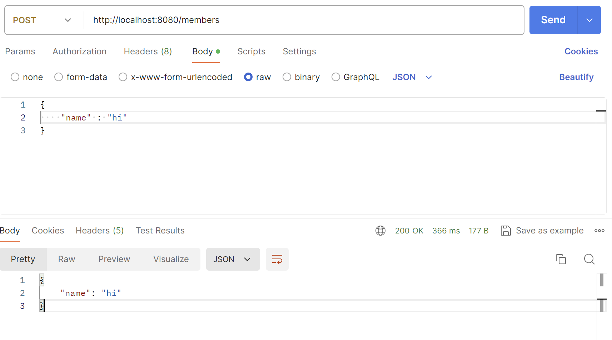Select the 'raw' body radio button
612x340 pixels.
(x=248, y=77)
